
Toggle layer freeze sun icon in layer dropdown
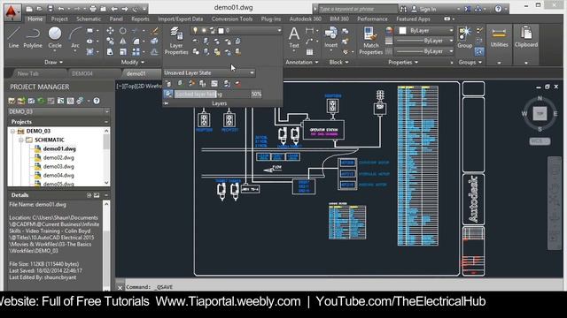(204, 31)
